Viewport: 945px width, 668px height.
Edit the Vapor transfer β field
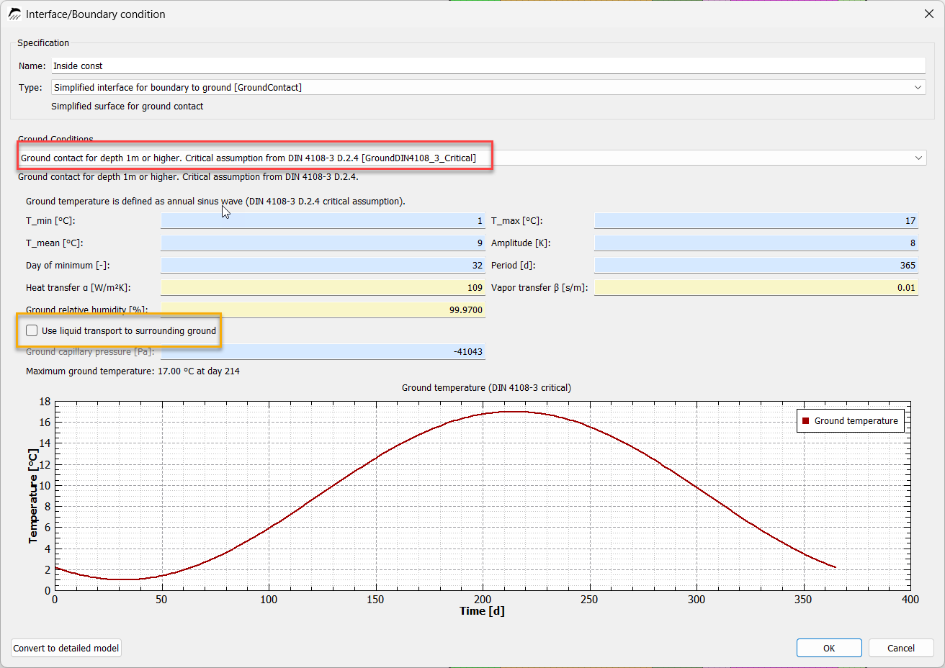[756, 288]
